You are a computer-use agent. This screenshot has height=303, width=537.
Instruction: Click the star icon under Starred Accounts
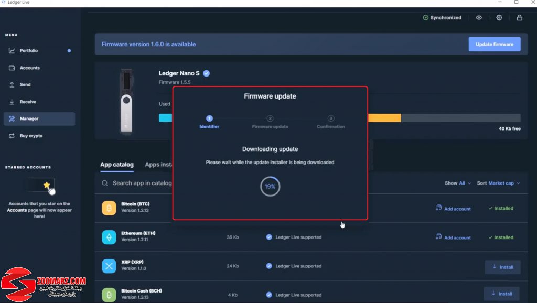(47, 185)
